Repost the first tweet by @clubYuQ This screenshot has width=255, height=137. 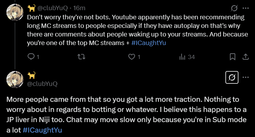(x=82, y=57)
